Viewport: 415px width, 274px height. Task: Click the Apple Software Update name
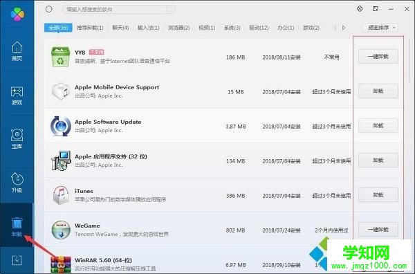(108, 122)
